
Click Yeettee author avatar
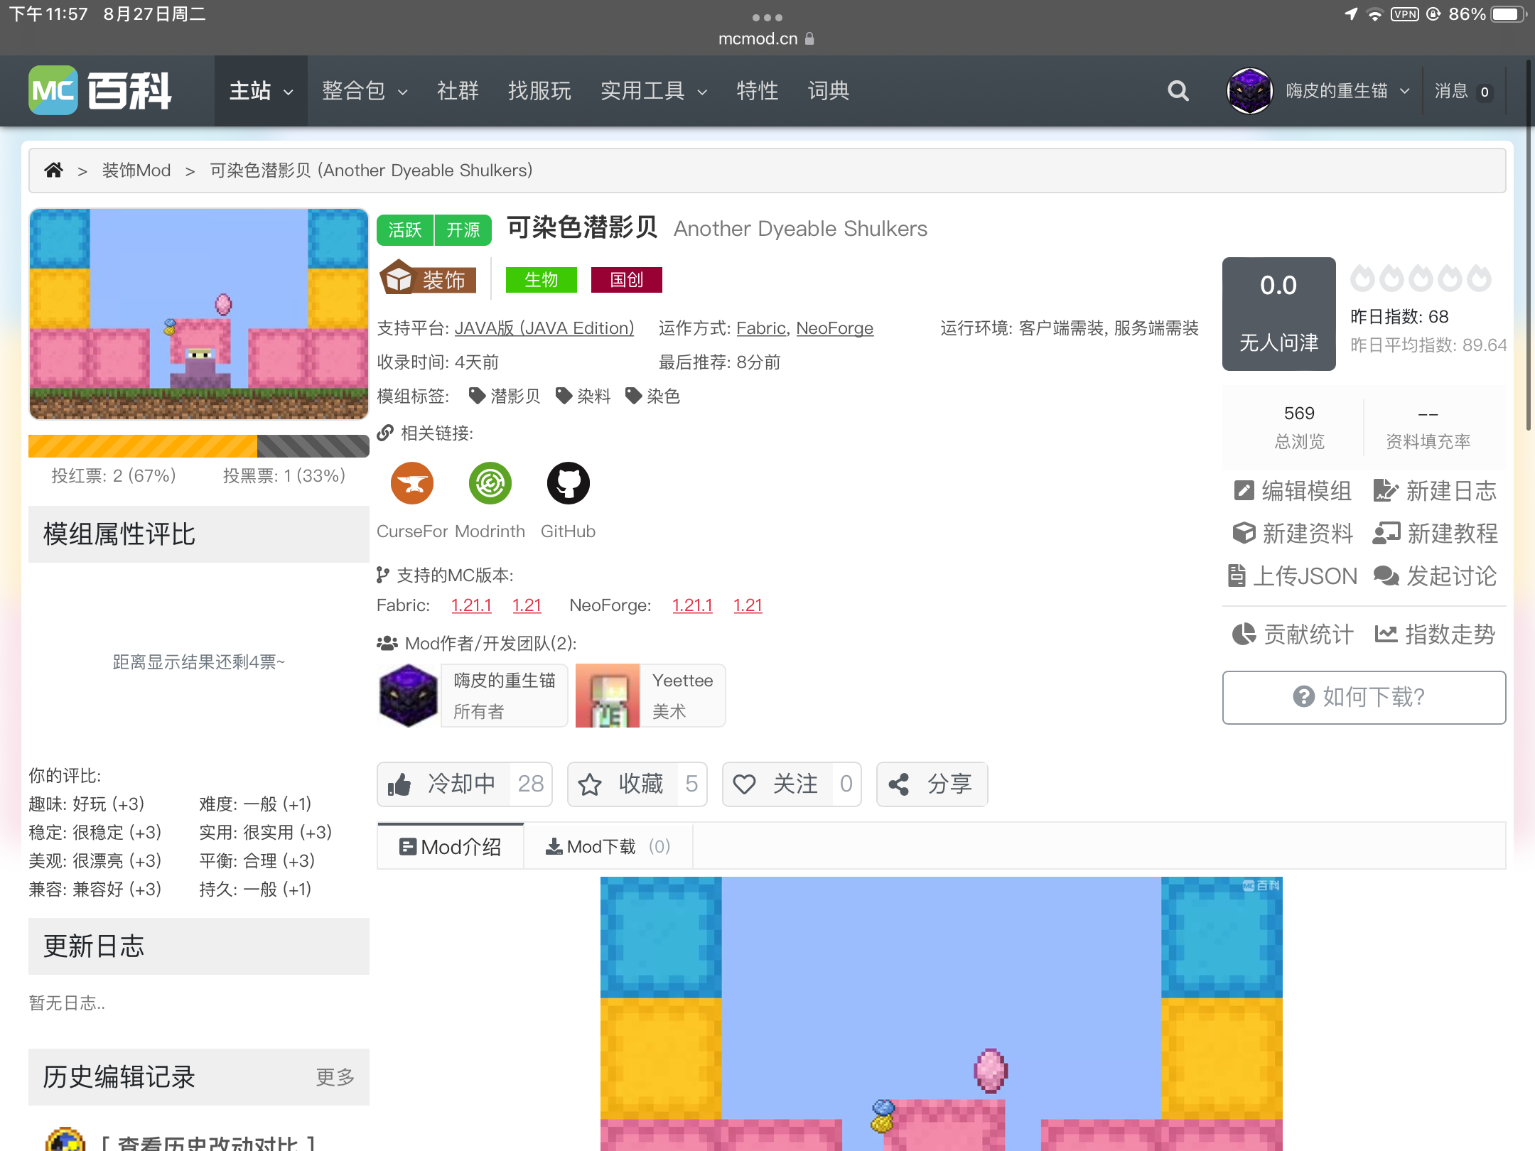[608, 696]
